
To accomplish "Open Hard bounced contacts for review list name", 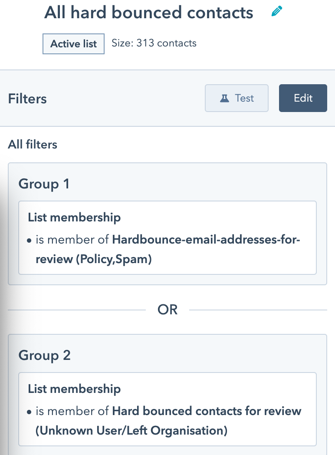I will pyautogui.click(x=207, y=411).
